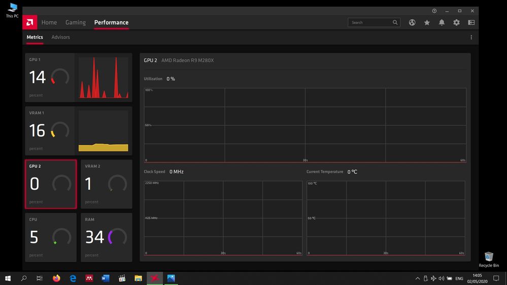The image size is (507, 285).
Task: Click the GPU 1 red usage graph
Action: [x=104, y=78]
